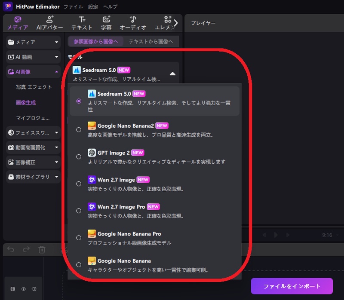Image resolution: width=344 pixels, height=300 pixels.
Task: Expand the 画像補正 sidebar section
Action: [34, 162]
